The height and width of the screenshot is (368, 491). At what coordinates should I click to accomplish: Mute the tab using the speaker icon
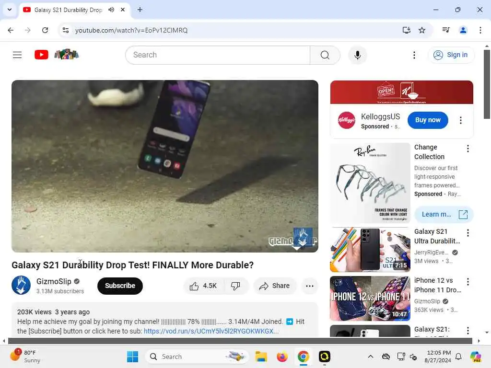pos(111,10)
